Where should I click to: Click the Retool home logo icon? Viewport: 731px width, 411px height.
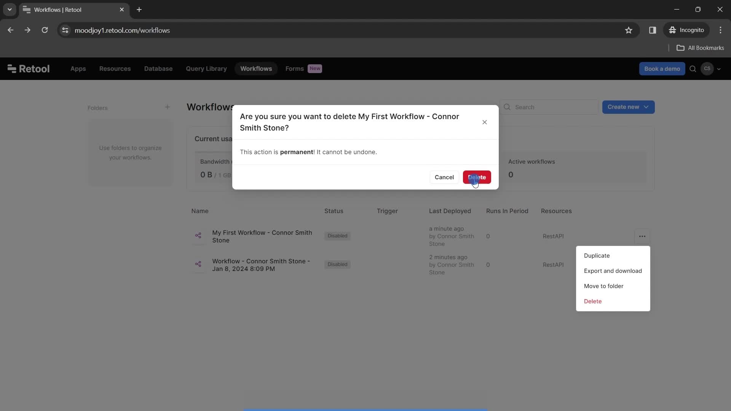pos(11,69)
